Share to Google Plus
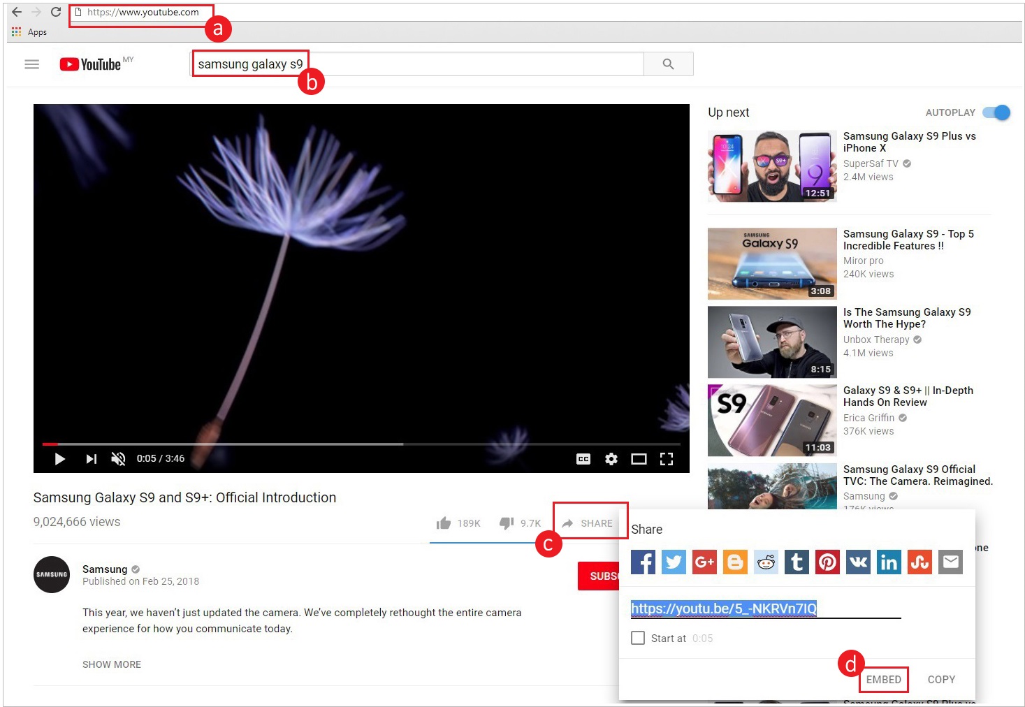 [x=704, y=562]
